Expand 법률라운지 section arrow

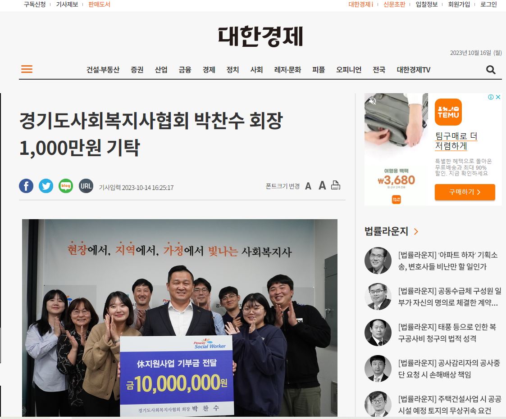[x=416, y=231]
